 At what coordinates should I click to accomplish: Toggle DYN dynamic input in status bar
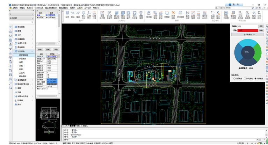tap(107, 143)
